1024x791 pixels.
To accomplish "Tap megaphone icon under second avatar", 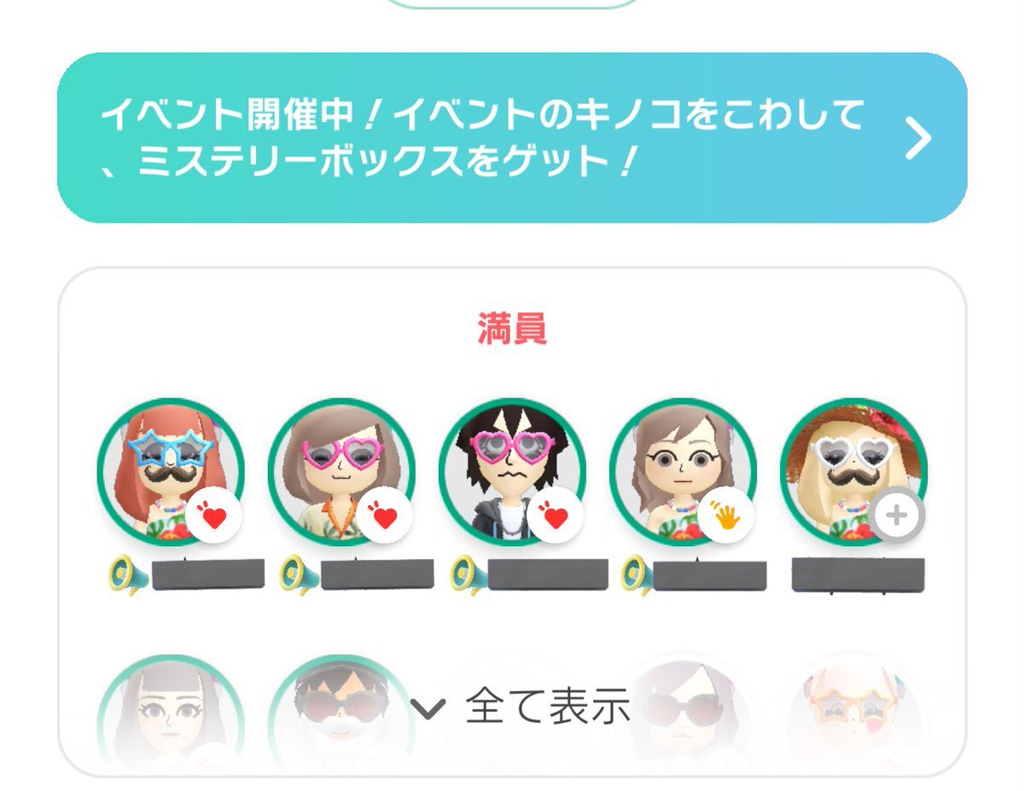I will coord(299,574).
